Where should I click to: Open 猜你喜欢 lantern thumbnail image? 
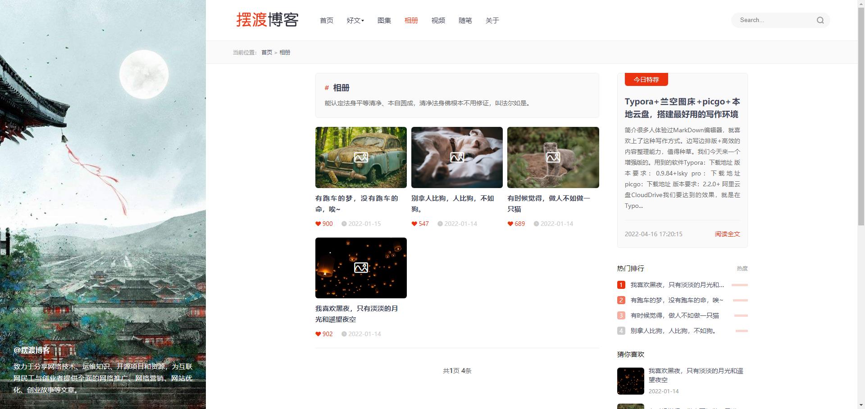[630, 381]
